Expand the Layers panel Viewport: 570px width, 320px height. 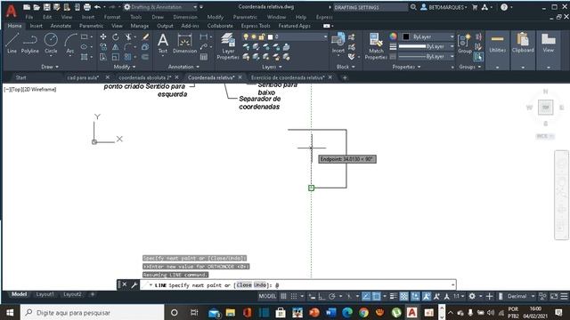pos(272,67)
